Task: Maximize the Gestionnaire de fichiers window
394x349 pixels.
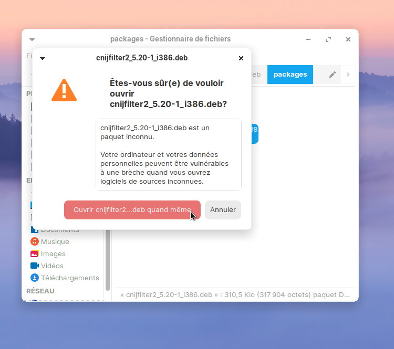Action: point(328,39)
